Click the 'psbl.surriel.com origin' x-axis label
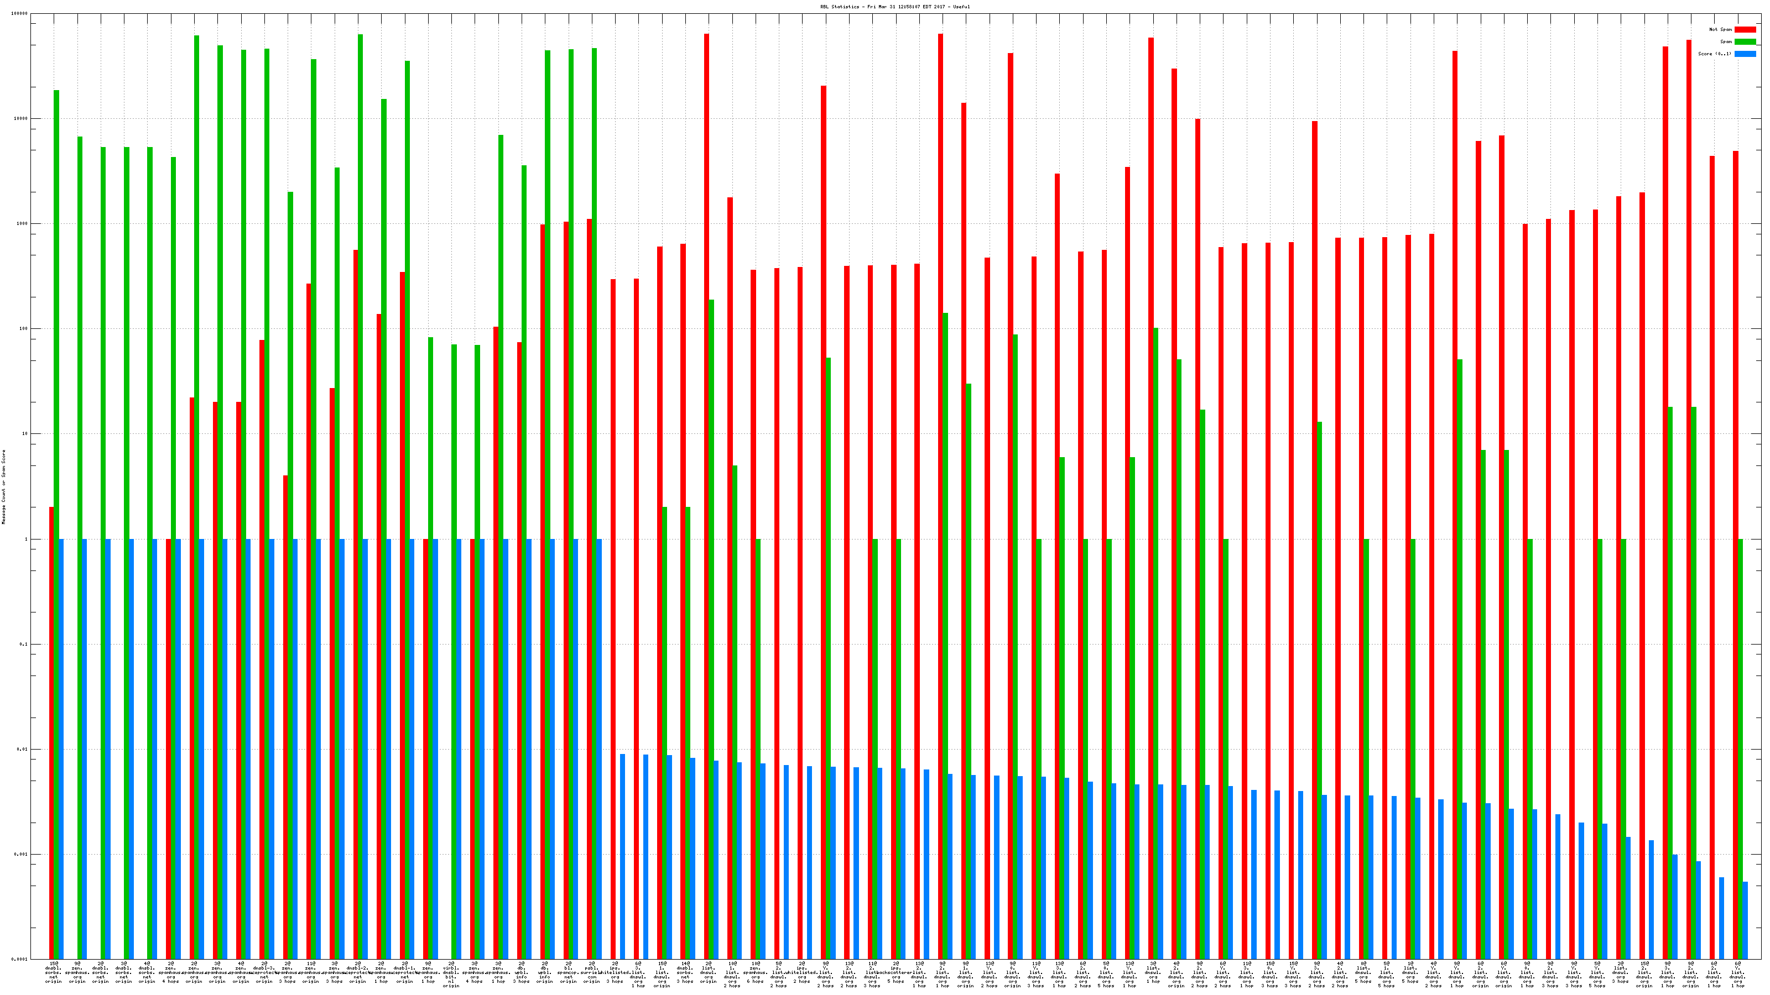 (x=592, y=972)
